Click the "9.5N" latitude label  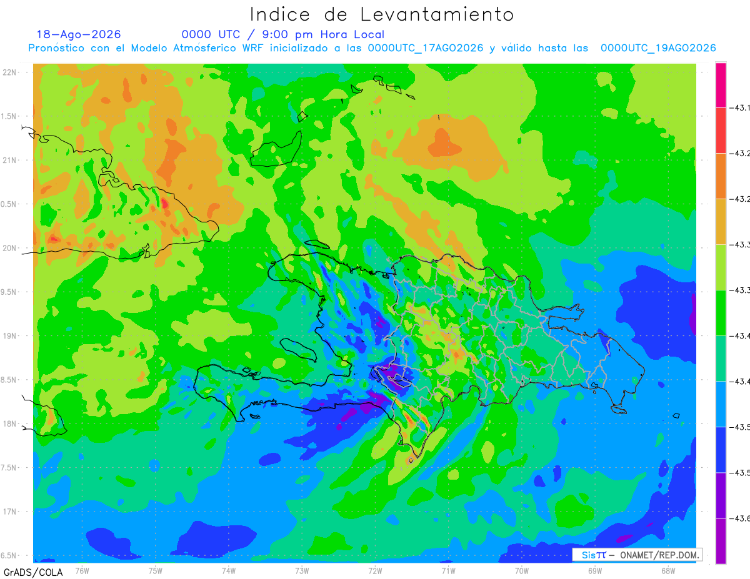click(x=9, y=292)
